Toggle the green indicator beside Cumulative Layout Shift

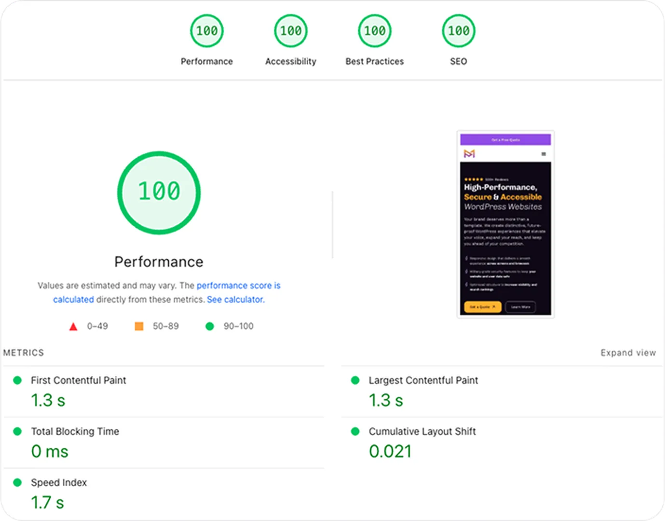pyautogui.click(x=356, y=431)
